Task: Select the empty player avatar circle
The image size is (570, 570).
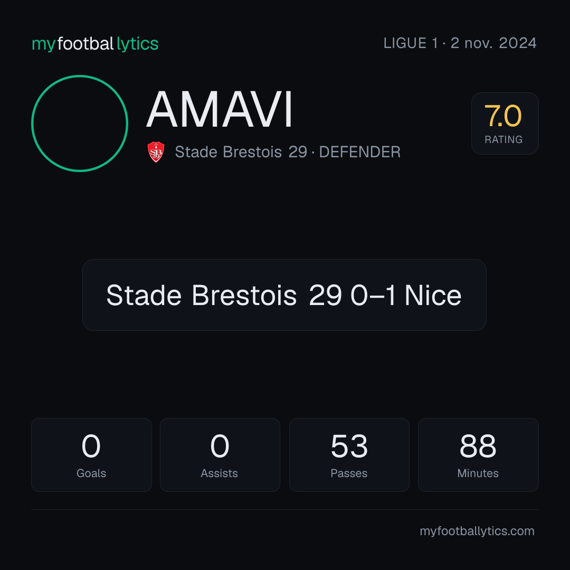Action: tap(80, 123)
